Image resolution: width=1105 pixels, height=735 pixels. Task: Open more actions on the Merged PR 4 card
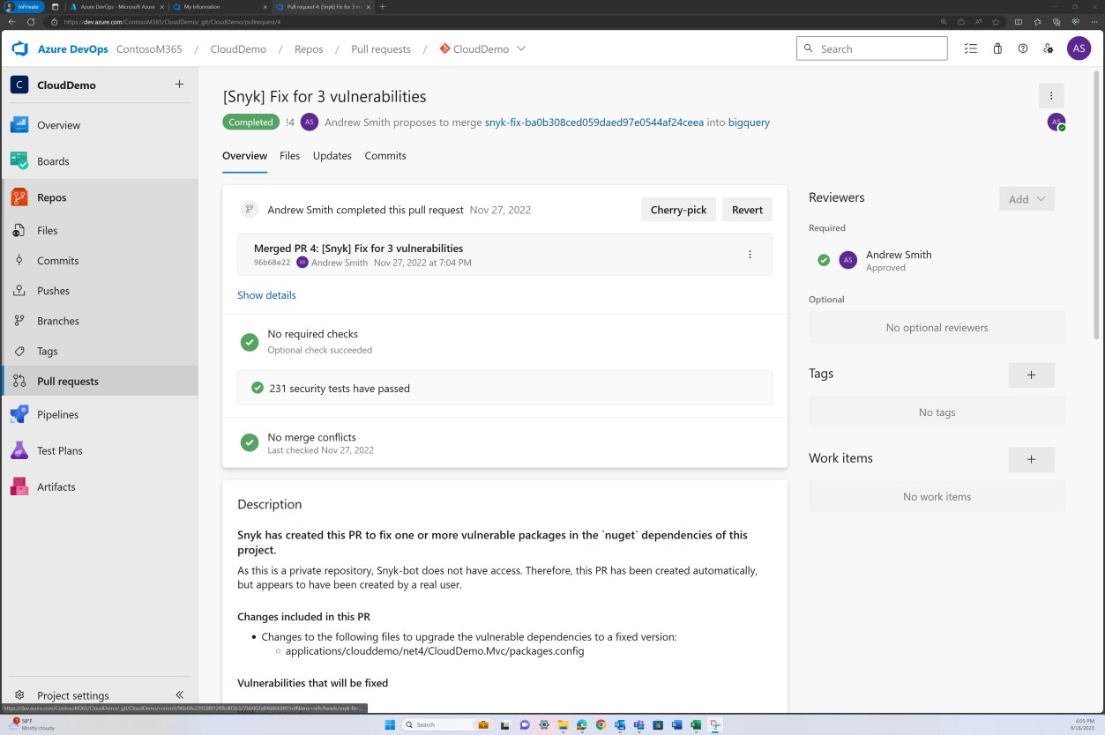pyautogui.click(x=750, y=254)
